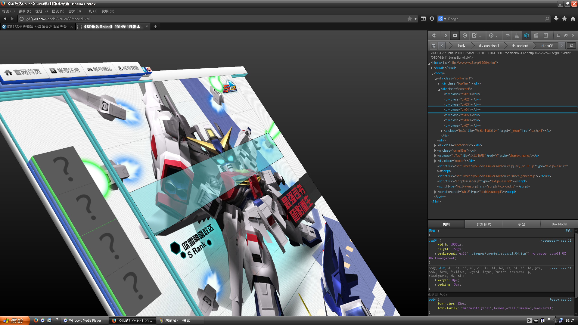Collapse div class container1 node
Screen dimensions: 578x325
435,79
